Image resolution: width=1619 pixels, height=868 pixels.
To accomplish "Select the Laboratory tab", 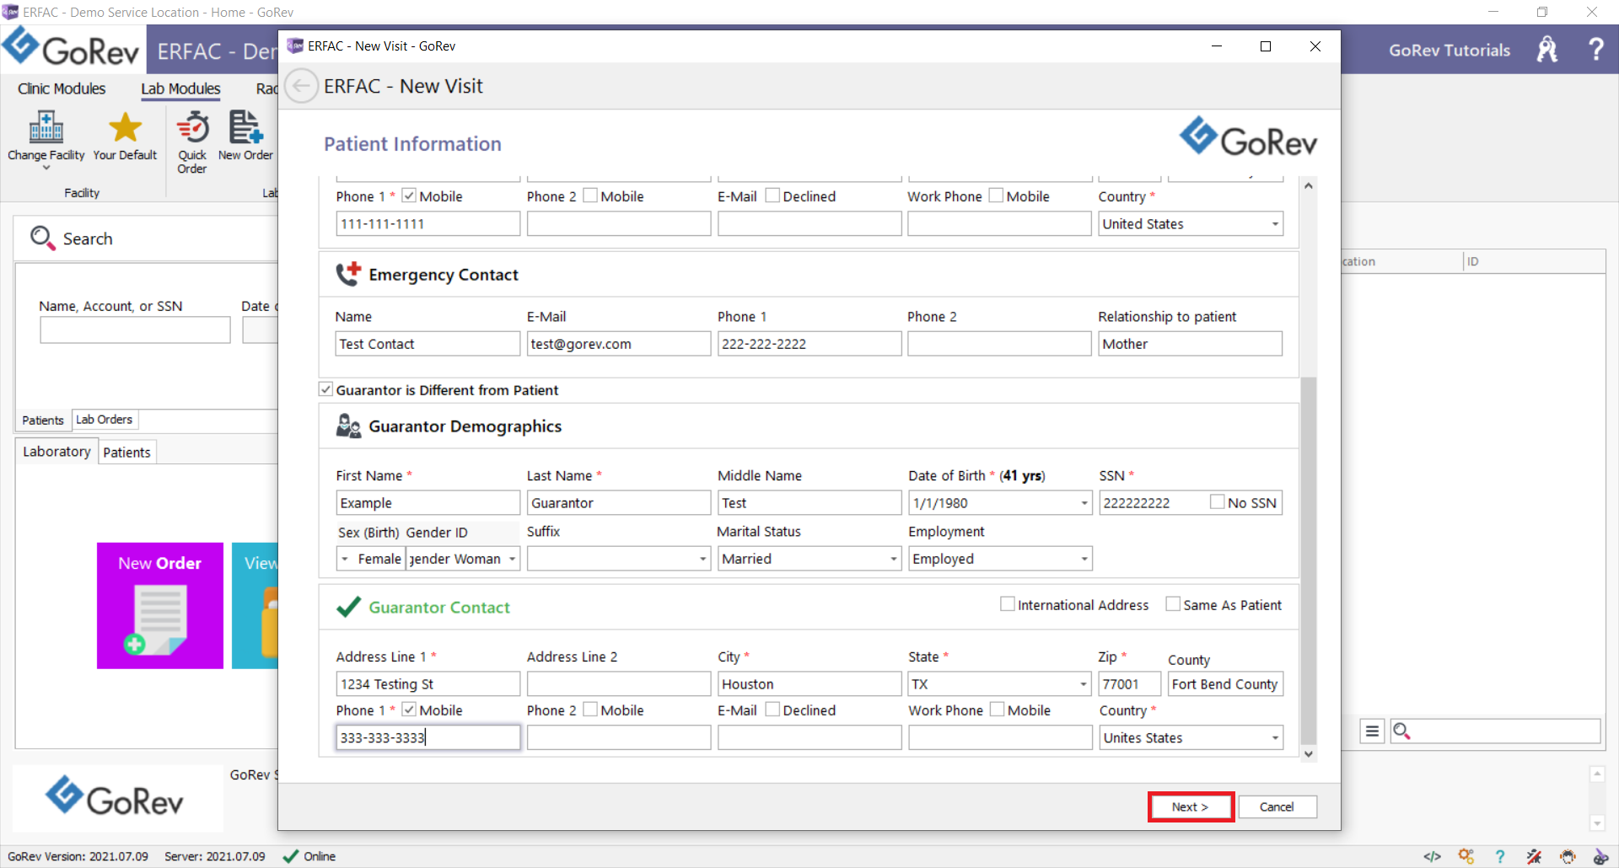I will tap(56, 452).
